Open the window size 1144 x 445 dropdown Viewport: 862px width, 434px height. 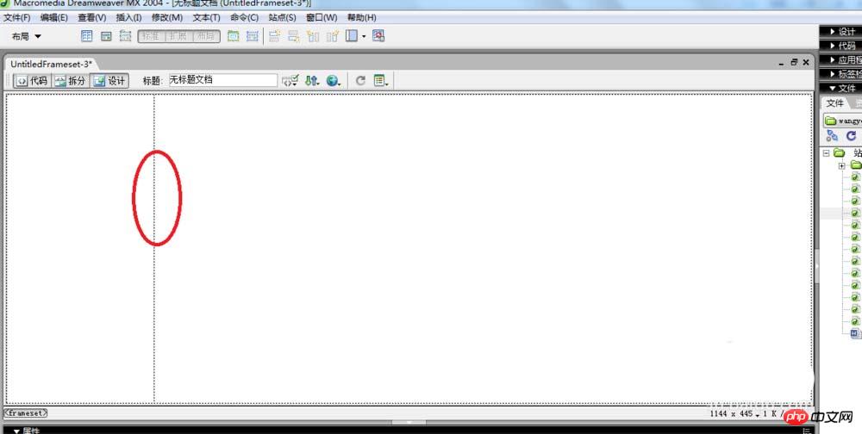pyautogui.click(x=734, y=413)
